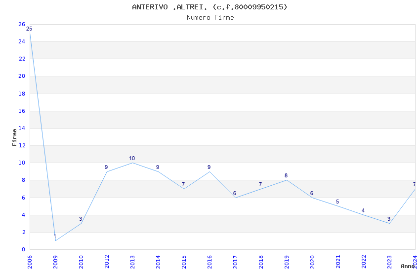Image resolution: width=420 pixels, height=271 pixels.
Task: Select the y-axis tick label 14
Action: 22,128
